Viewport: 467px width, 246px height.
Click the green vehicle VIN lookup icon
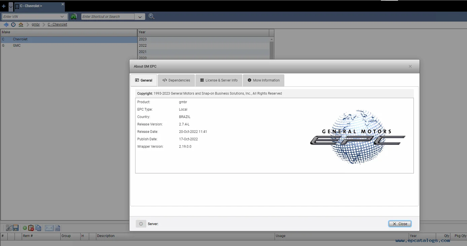pyautogui.click(x=74, y=16)
